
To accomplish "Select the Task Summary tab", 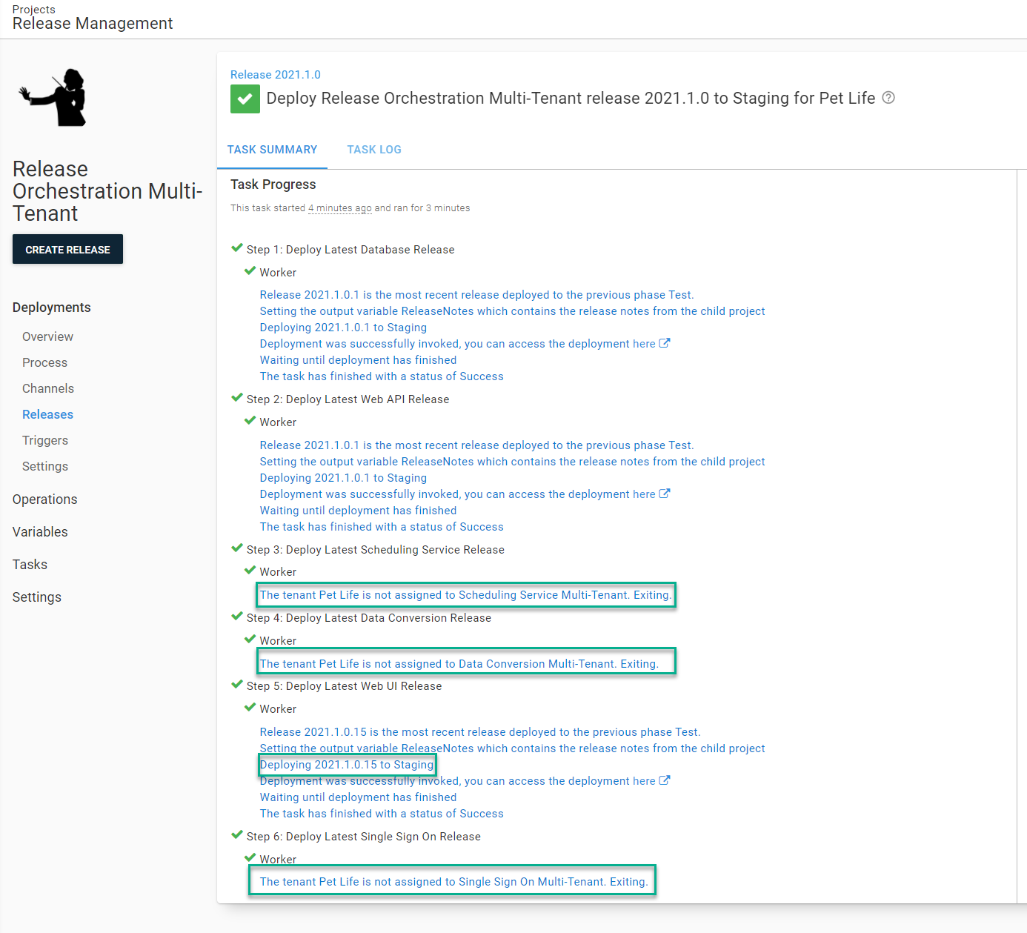I will click(272, 150).
